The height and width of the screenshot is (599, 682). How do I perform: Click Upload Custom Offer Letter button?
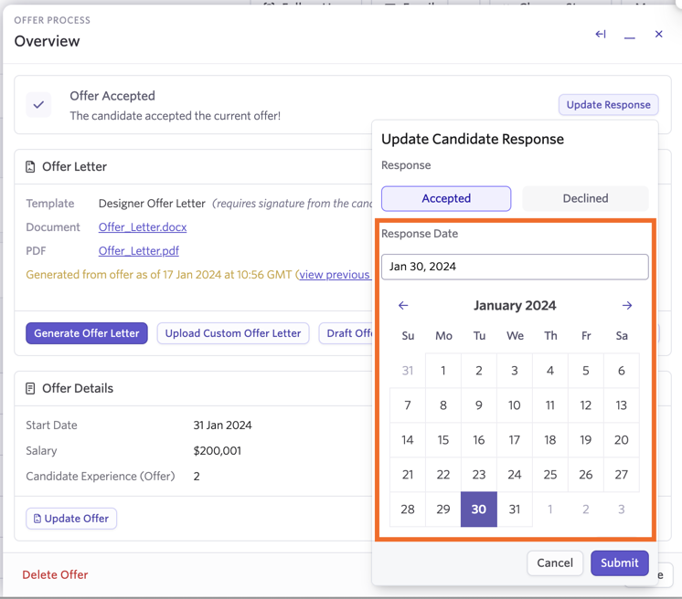tap(233, 333)
